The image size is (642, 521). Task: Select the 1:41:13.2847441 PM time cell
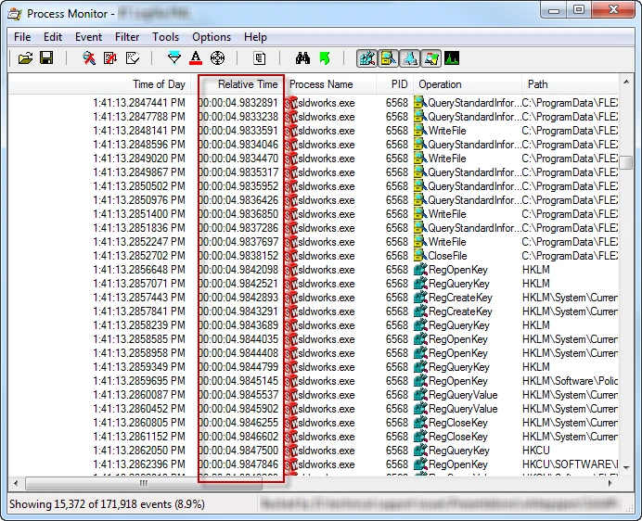point(139,103)
